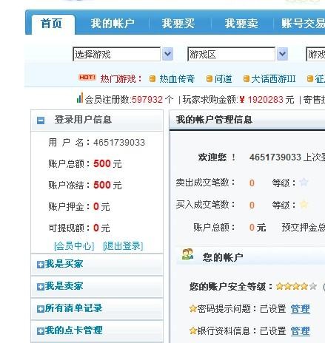Click the 卖出成交笔数 value 0
This screenshot has height=343, width=325.
pyautogui.click(x=252, y=183)
